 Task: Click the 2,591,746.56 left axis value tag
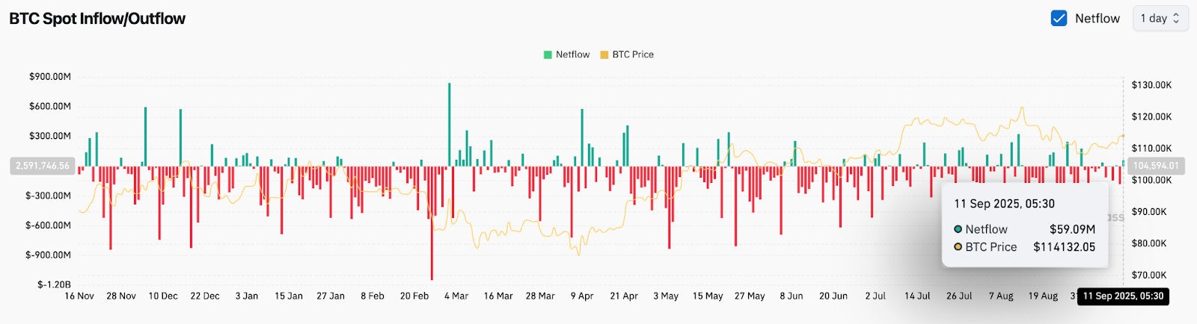(43, 166)
